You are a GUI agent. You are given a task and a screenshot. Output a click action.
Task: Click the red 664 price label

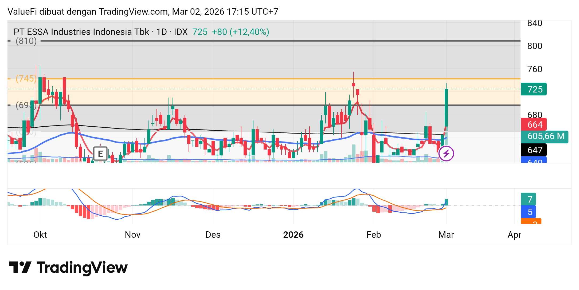(x=534, y=124)
